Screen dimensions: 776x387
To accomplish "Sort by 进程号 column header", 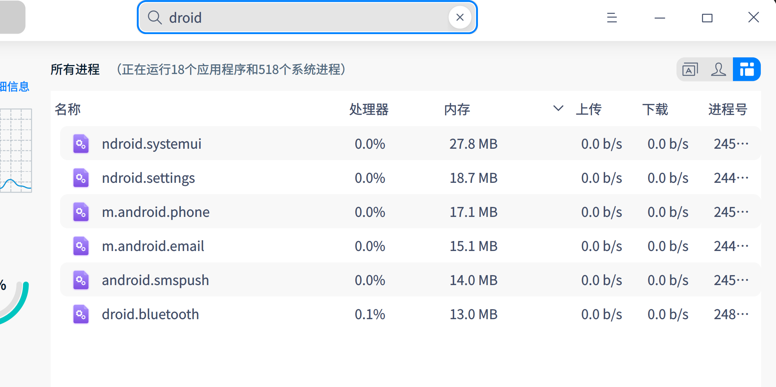I will 727,109.
